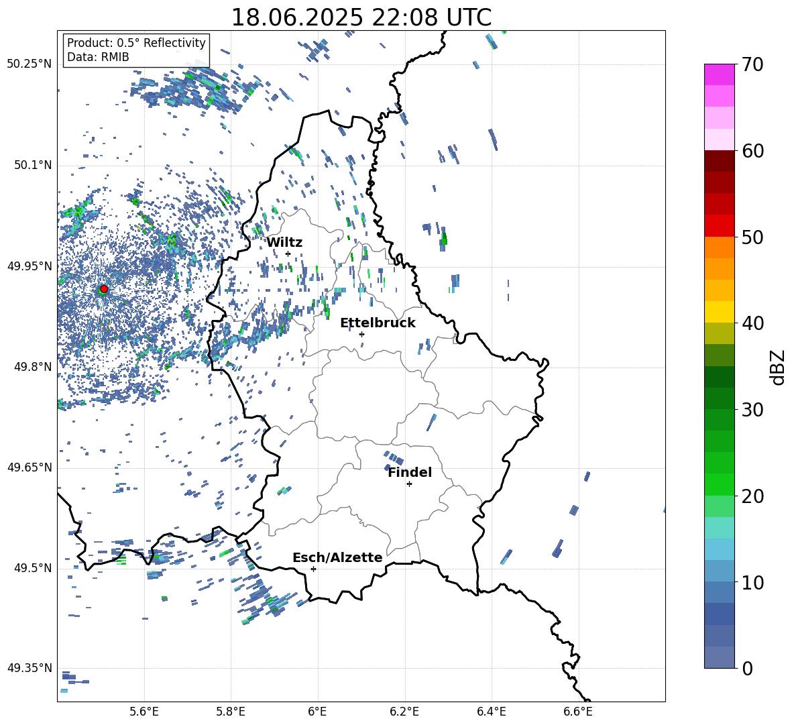Click the 0 dBZ colorbar tick label
The width and height of the screenshot is (794, 725).
coord(747,669)
